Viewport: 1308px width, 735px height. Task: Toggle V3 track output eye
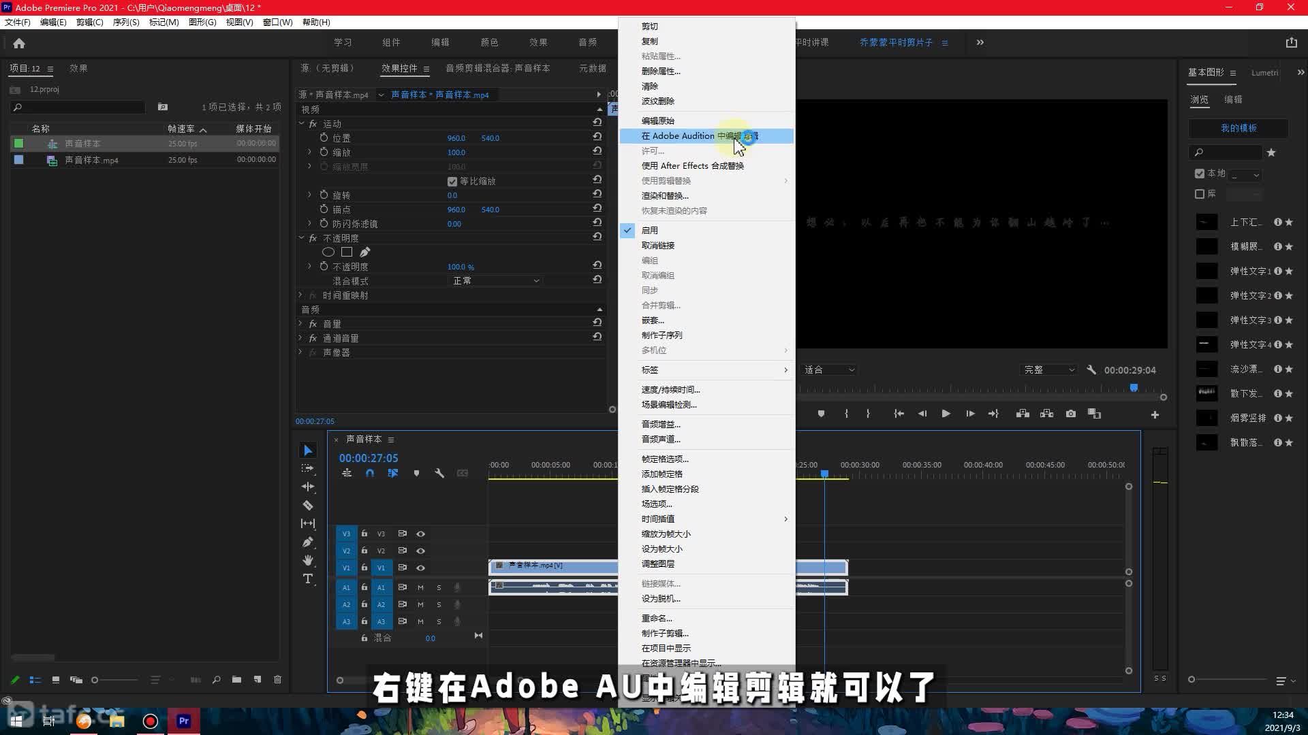pyautogui.click(x=420, y=534)
